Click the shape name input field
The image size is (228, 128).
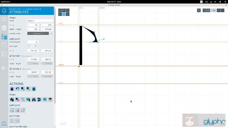(x=40, y=20)
